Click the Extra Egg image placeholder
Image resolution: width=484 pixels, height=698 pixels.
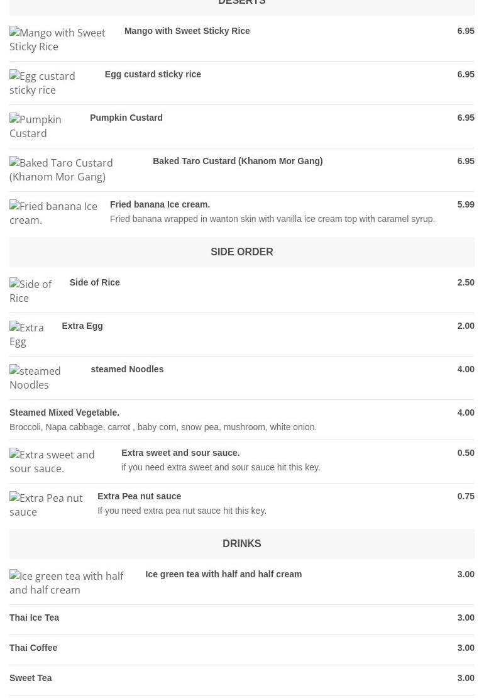pos(26,335)
